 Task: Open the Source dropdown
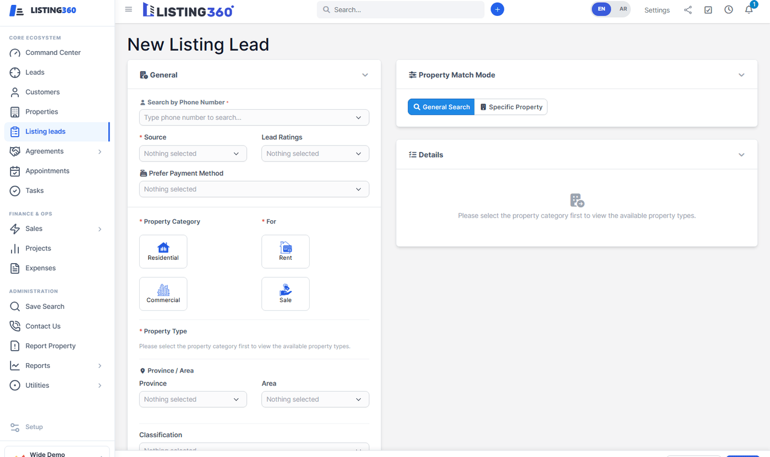point(193,154)
